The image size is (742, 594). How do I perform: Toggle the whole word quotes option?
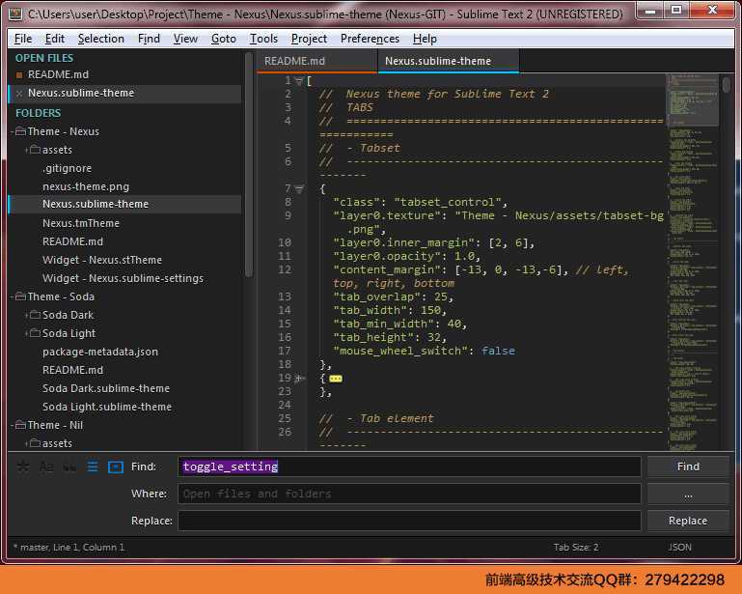69,467
